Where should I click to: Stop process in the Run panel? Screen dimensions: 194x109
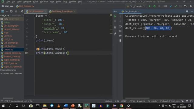(115, 21)
